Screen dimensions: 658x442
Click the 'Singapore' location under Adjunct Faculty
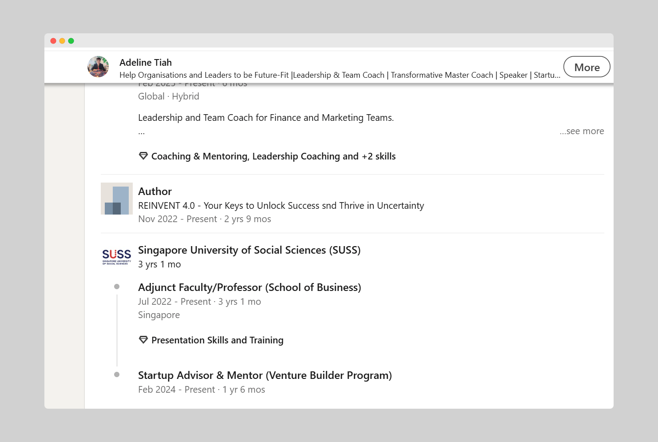coord(159,315)
